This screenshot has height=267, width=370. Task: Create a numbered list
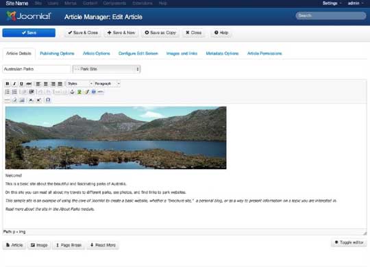coord(14,92)
